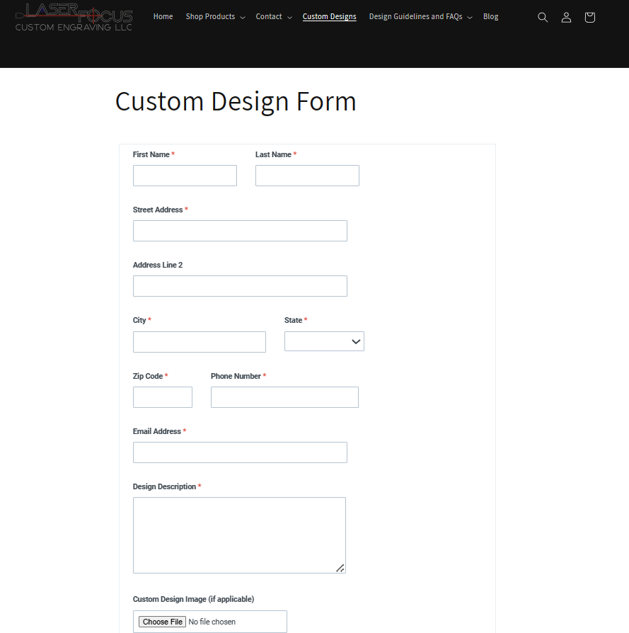This screenshot has height=633, width=629.
Task: Open the State dropdown
Action: coord(324,341)
